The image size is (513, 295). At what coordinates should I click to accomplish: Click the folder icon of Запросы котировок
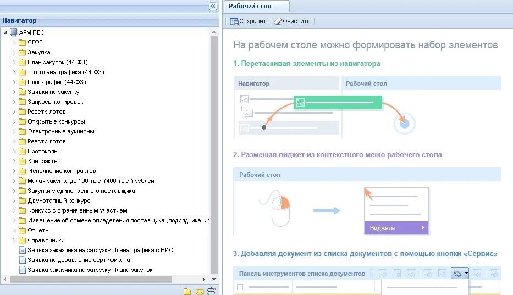coord(22,102)
